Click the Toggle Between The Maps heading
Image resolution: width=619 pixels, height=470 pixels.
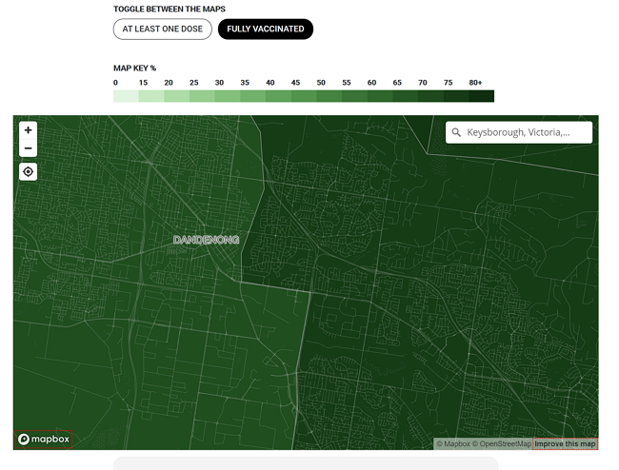click(170, 10)
